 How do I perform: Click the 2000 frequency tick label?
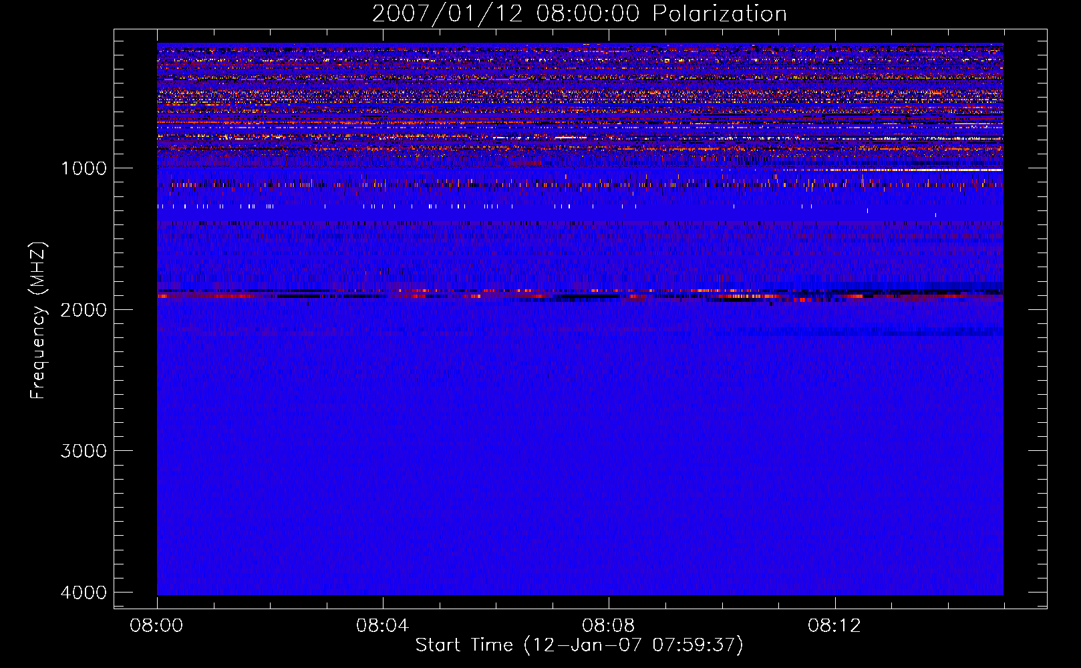point(84,310)
